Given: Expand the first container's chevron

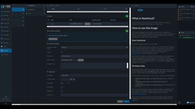Looking at the screenshot, I should click(x=44, y=9).
